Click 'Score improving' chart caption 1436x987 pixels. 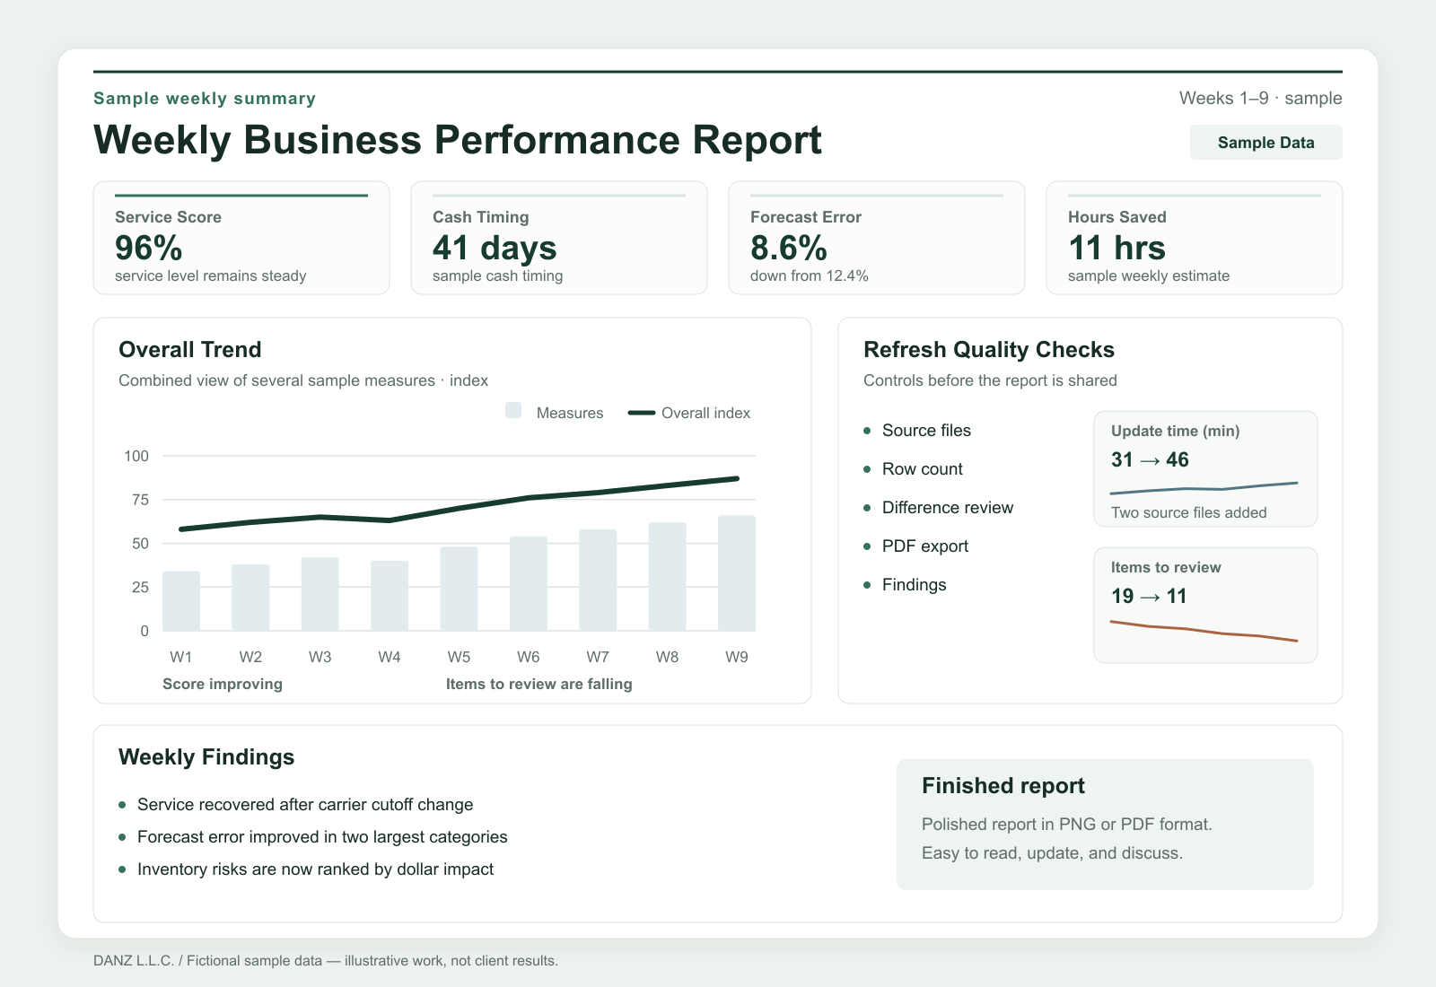coord(223,684)
